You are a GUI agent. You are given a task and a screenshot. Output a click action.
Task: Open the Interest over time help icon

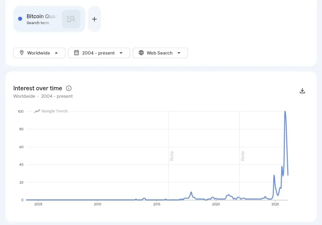(69, 88)
